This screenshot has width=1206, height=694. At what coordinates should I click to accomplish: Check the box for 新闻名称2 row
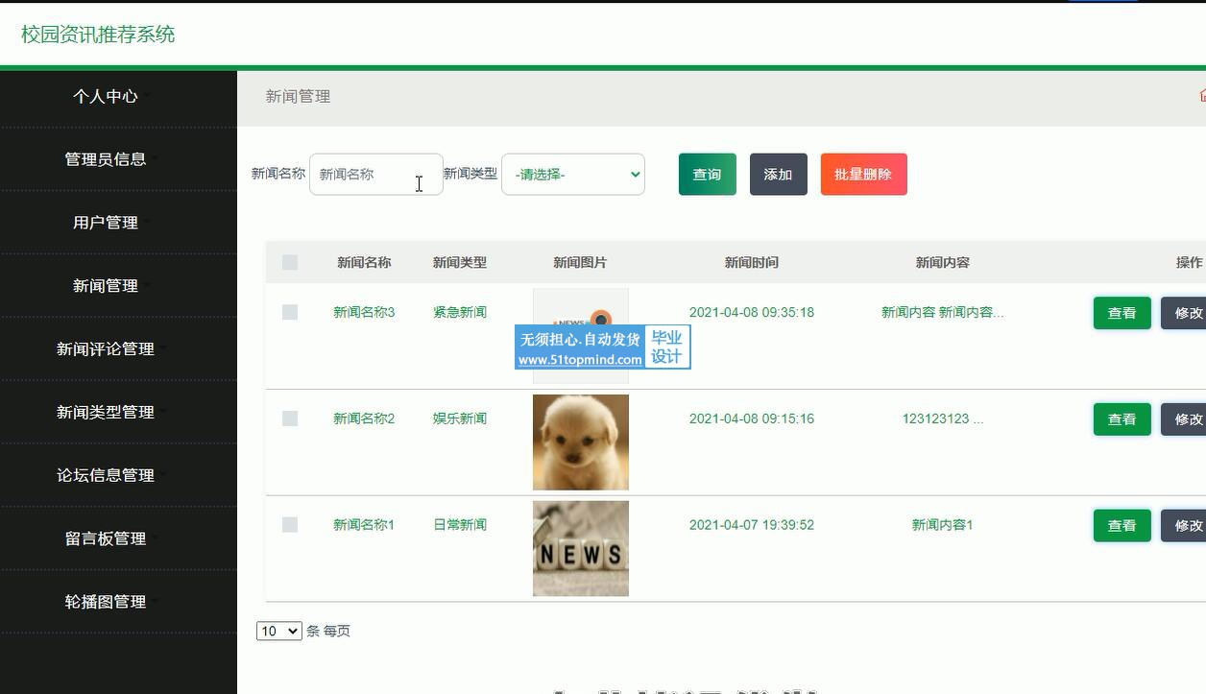click(290, 419)
